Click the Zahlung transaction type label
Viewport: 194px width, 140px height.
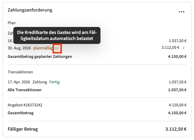pos(40,82)
